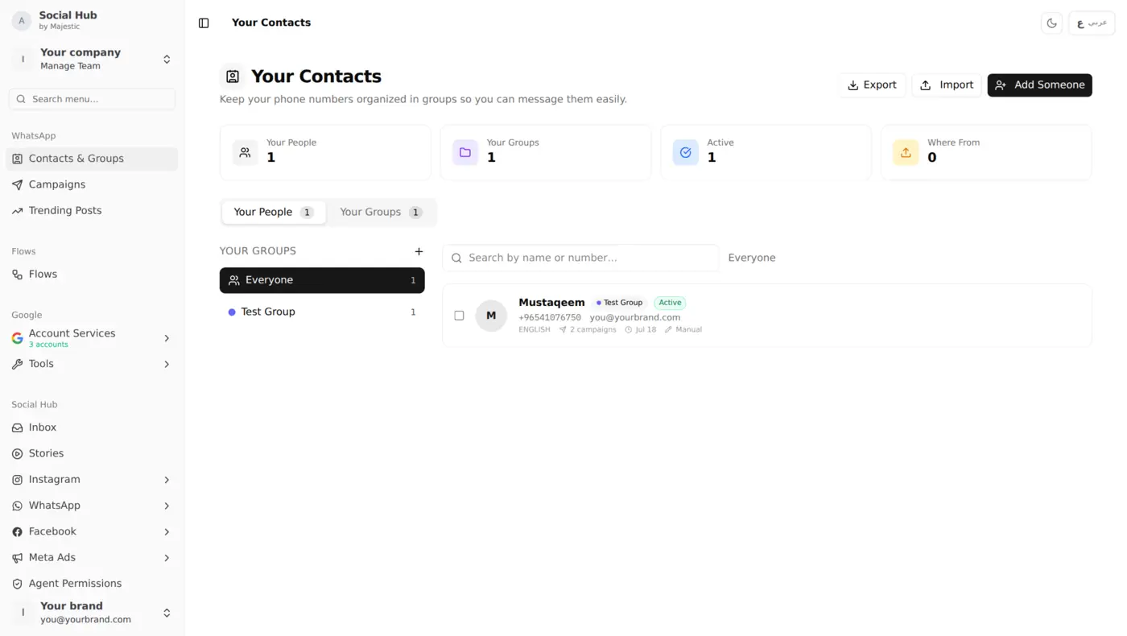Screen dimensions: 1127x636
Task: Click the Flows icon
Action: 17,275
